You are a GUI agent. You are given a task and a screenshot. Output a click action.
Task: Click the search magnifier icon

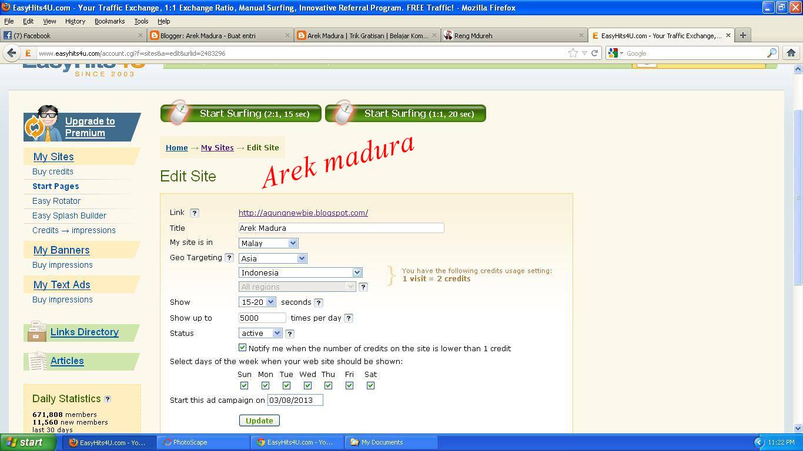772,53
